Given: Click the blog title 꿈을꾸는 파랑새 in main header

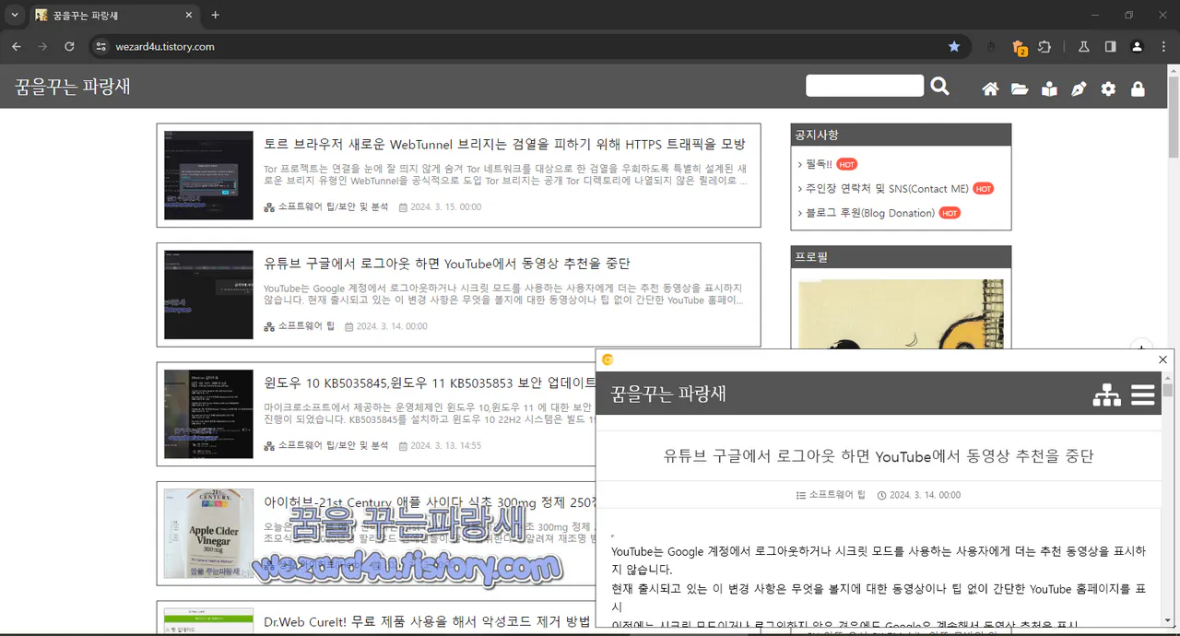Looking at the screenshot, I should pyautogui.click(x=73, y=87).
